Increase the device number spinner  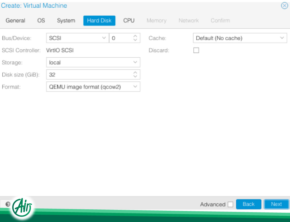(135, 36)
